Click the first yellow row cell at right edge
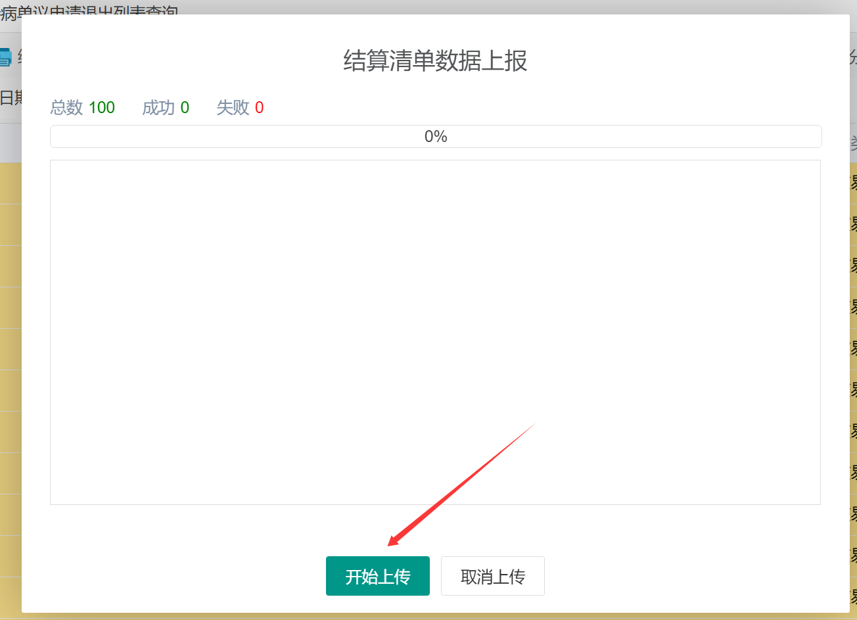 (853, 183)
